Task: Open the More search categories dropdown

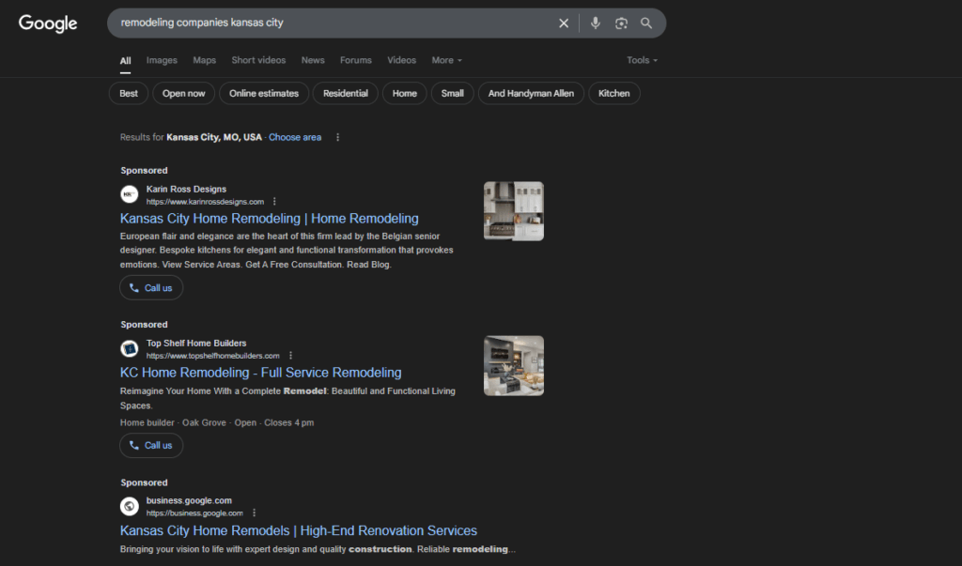Action: point(446,60)
